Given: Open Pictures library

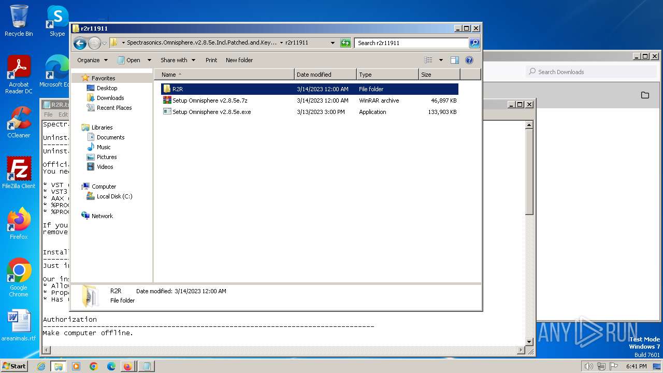Looking at the screenshot, I should pos(106,157).
